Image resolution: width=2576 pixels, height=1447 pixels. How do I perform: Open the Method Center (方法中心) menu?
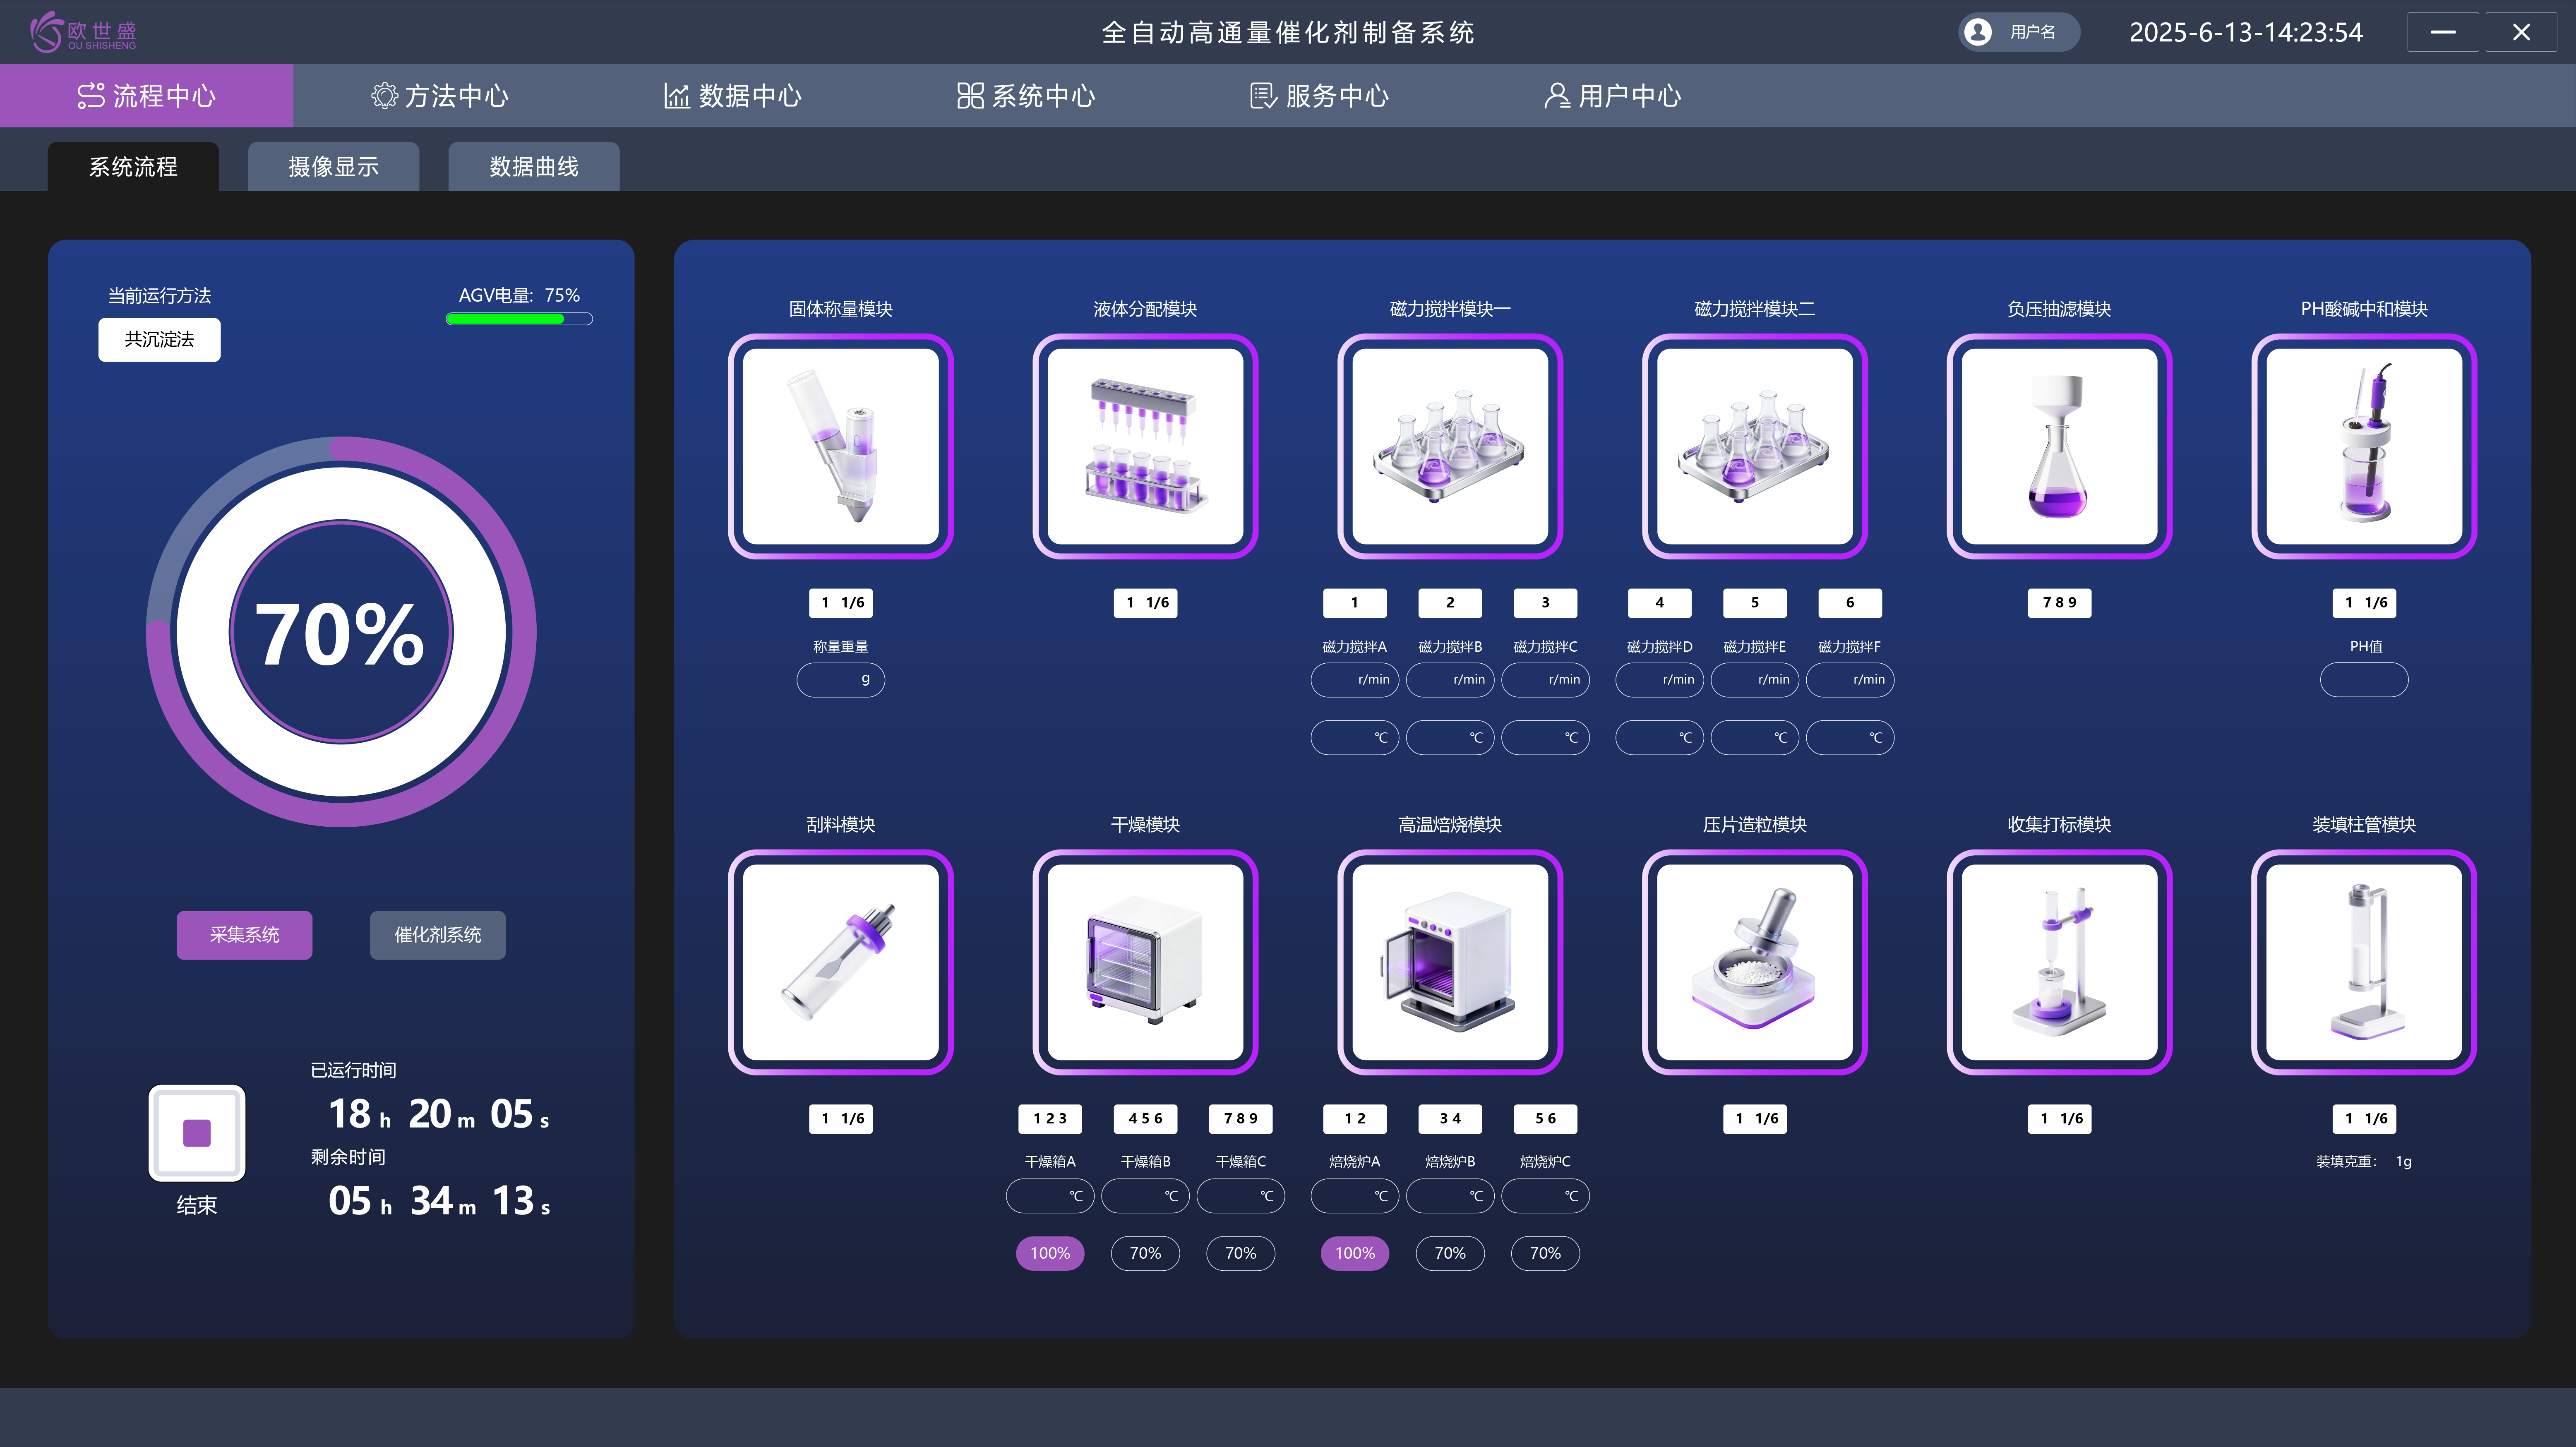(440, 96)
